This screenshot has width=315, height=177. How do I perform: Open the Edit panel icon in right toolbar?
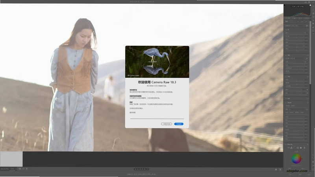tap(313, 6)
